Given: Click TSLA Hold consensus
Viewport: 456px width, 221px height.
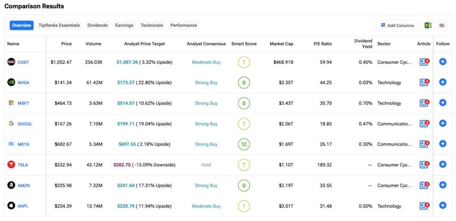Looking at the screenshot, I should click(206, 165).
